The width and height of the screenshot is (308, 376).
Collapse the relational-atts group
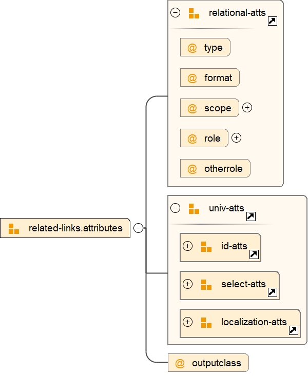tap(175, 12)
